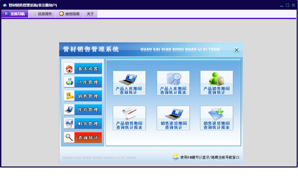Open 产品销售期间查询统计 shopping icon

(216, 79)
